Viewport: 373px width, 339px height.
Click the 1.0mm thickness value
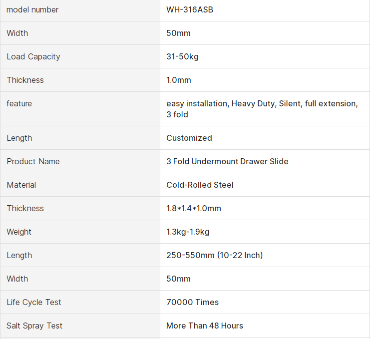click(x=179, y=80)
